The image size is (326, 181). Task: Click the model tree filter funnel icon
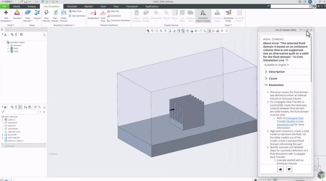[x=3, y=112]
